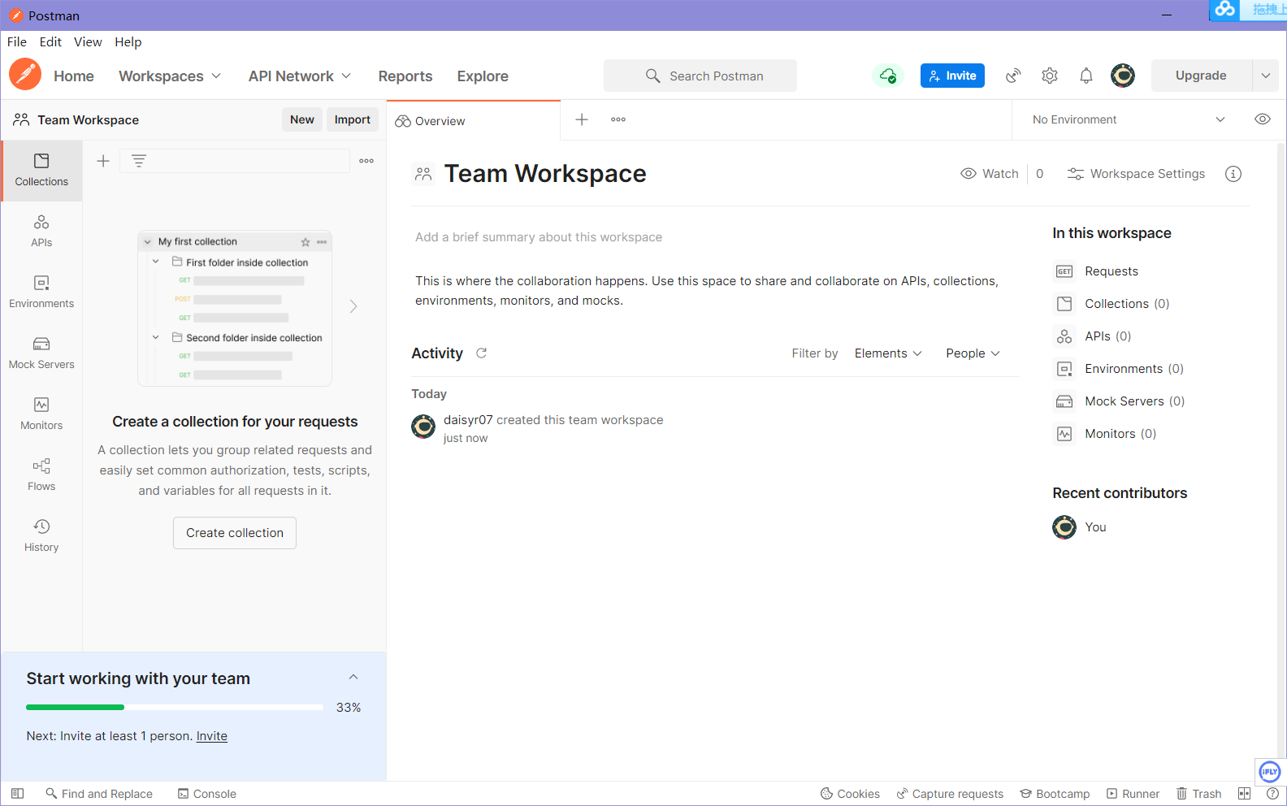The image size is (1287, 806).
Task: Collapse the Start working with your team panel
Action: point(353,677)
